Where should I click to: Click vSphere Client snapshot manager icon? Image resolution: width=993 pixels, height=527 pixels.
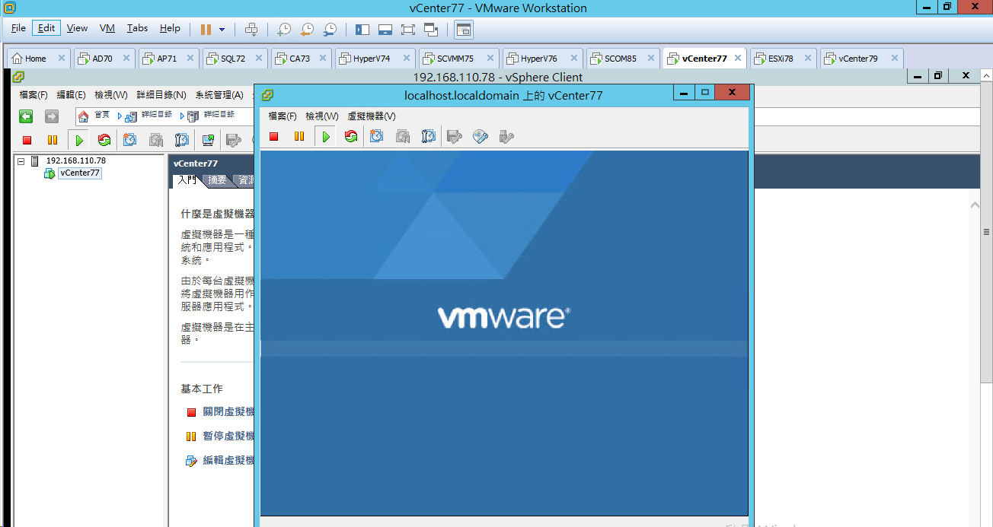point(181,140)
